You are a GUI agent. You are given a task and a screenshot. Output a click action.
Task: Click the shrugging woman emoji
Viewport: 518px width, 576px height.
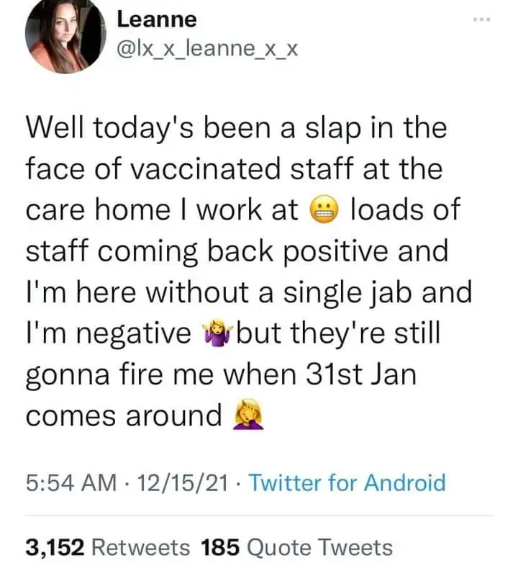tap(215, 333)
